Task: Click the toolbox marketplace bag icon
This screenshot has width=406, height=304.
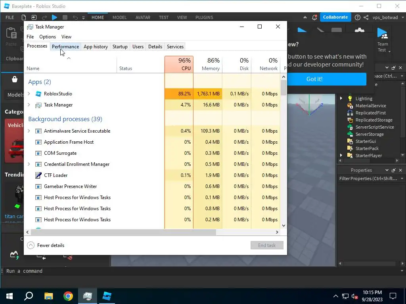Action: point(15,79)
